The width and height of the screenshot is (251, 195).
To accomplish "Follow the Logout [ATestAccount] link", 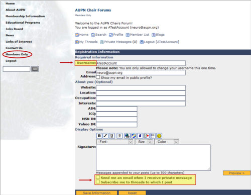I will point(162,42).
